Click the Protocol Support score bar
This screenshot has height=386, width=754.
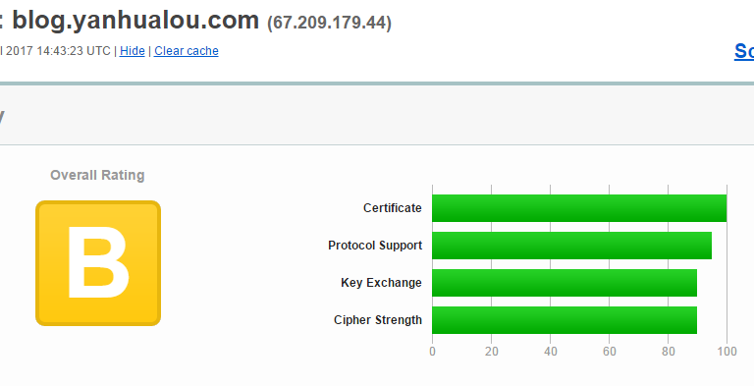(x=571, y=246)
